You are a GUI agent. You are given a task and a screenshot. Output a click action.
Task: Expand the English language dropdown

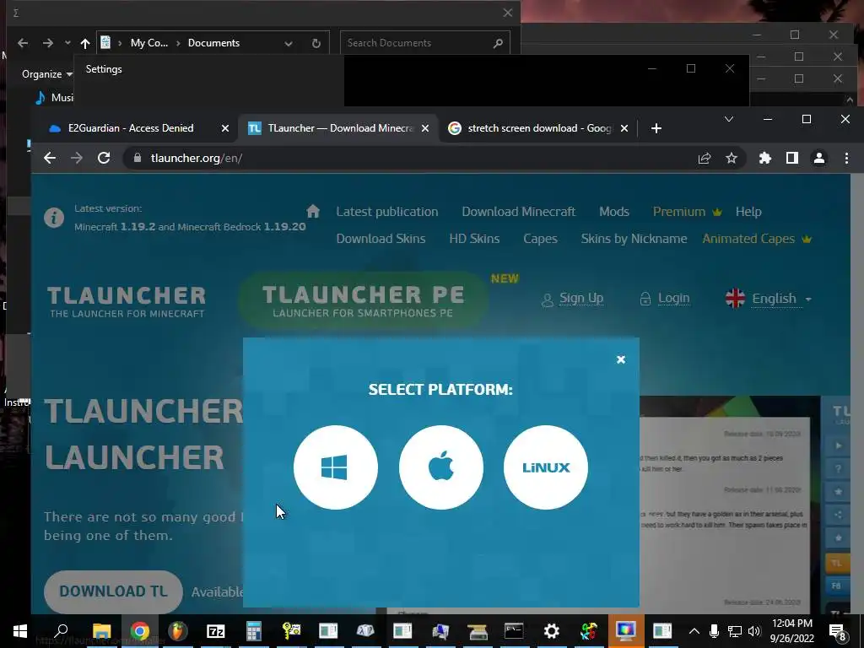[769, 299]
